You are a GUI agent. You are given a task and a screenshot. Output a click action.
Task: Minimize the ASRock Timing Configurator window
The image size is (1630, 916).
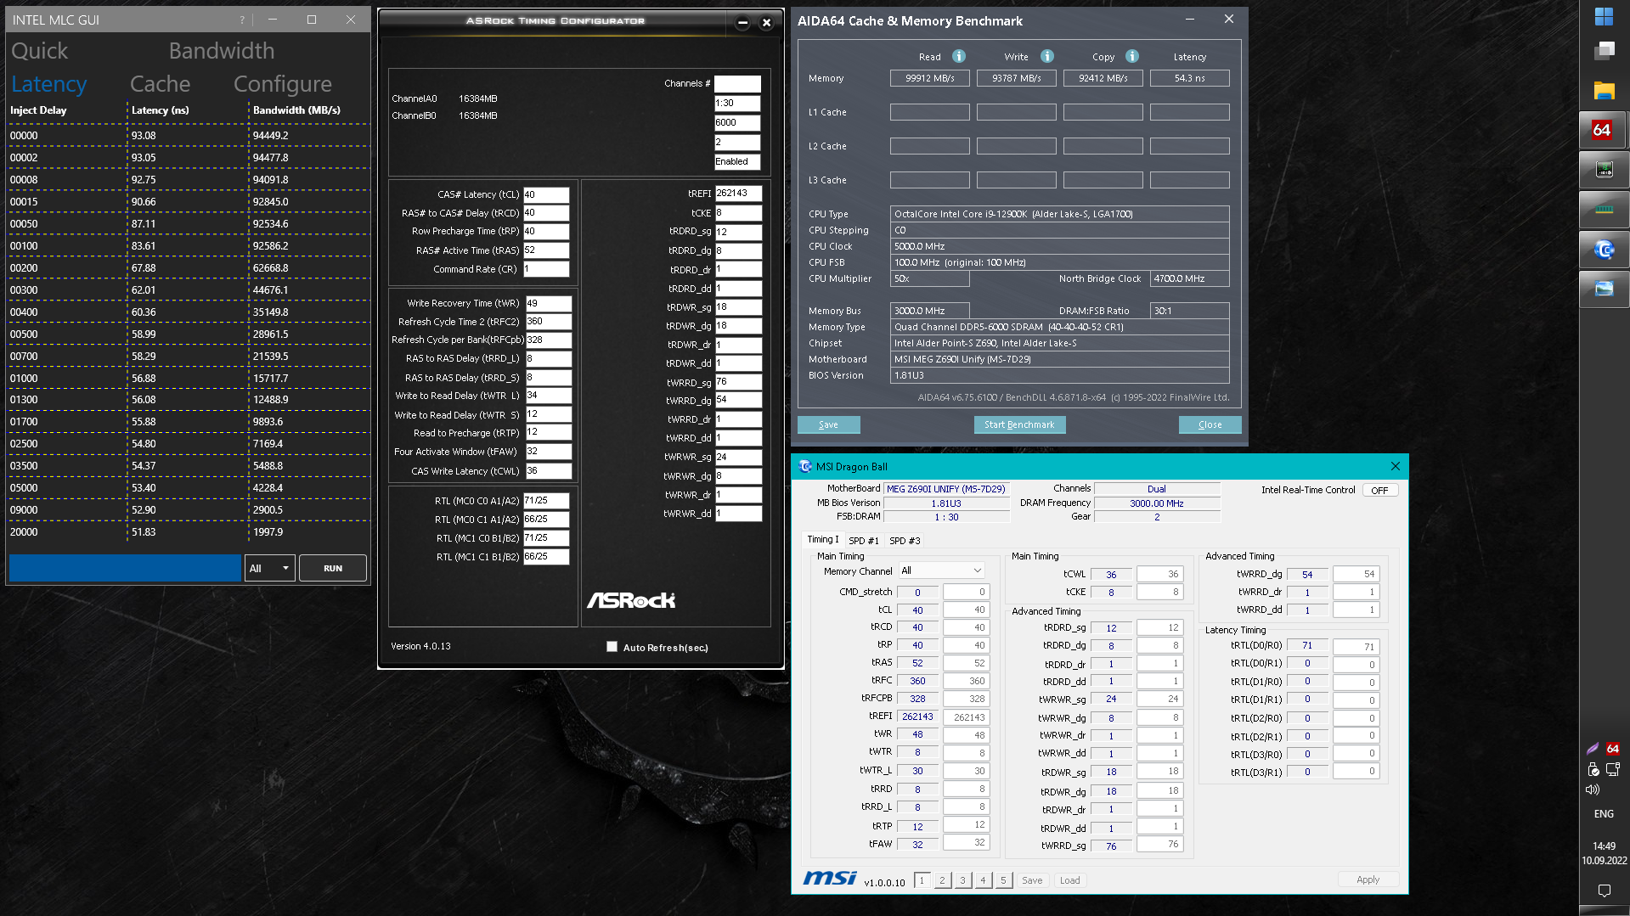(x=742, y=23)
